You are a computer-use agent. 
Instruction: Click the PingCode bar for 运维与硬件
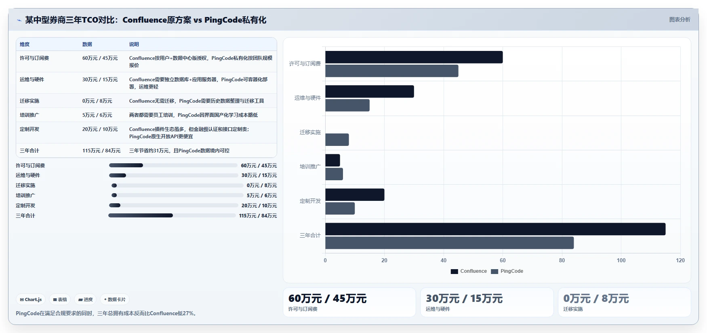click(x=347, y=105)
